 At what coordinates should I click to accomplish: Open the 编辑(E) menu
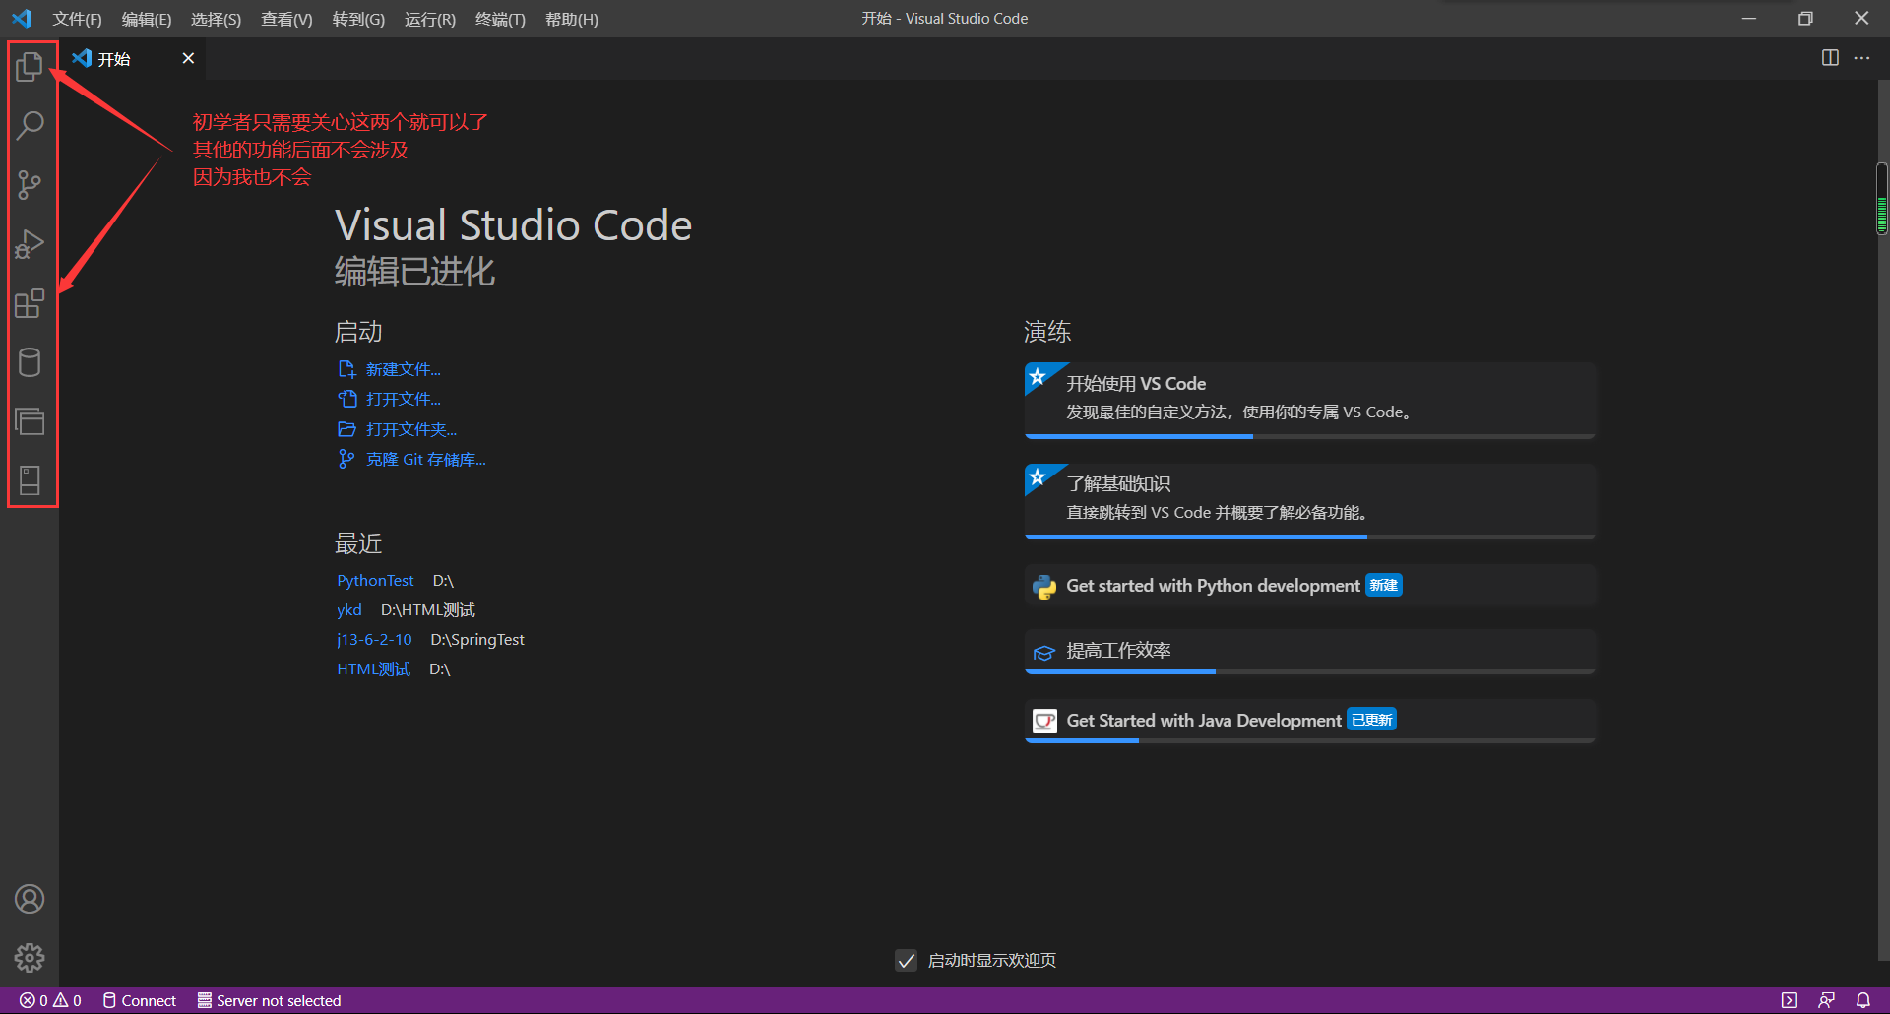pos(146,19)
